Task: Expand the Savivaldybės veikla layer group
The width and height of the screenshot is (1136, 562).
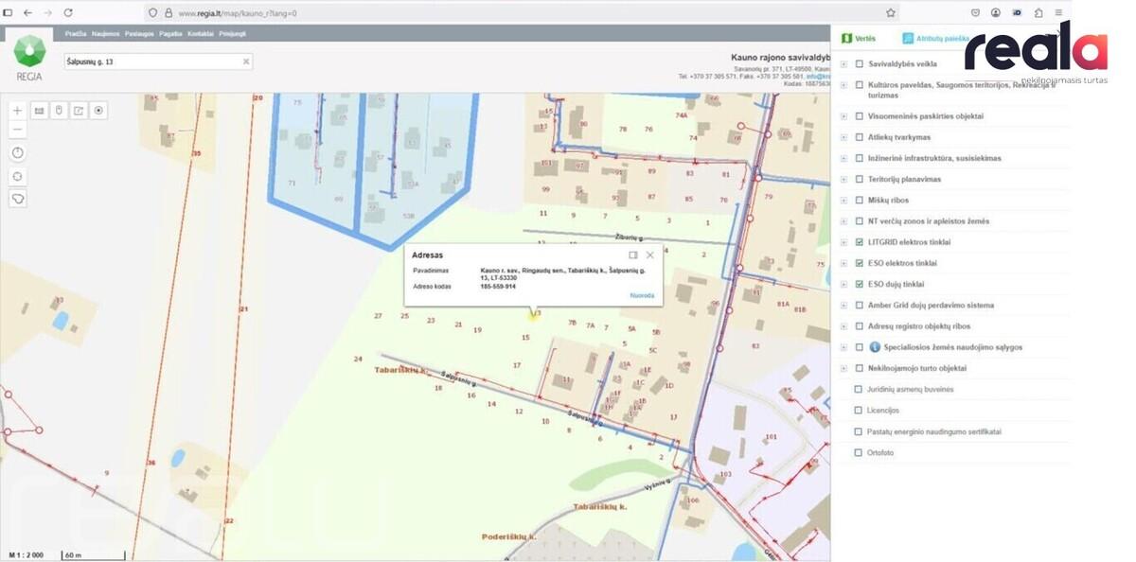Action: [843, 64]
